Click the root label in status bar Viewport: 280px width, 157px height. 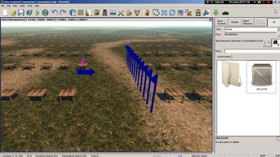[180, 156]
